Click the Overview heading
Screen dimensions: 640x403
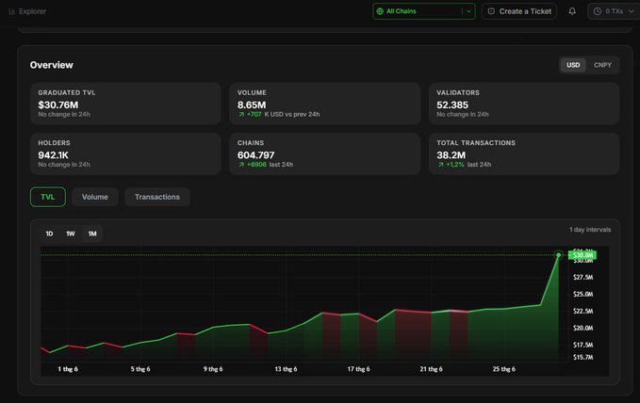point(52,65)
